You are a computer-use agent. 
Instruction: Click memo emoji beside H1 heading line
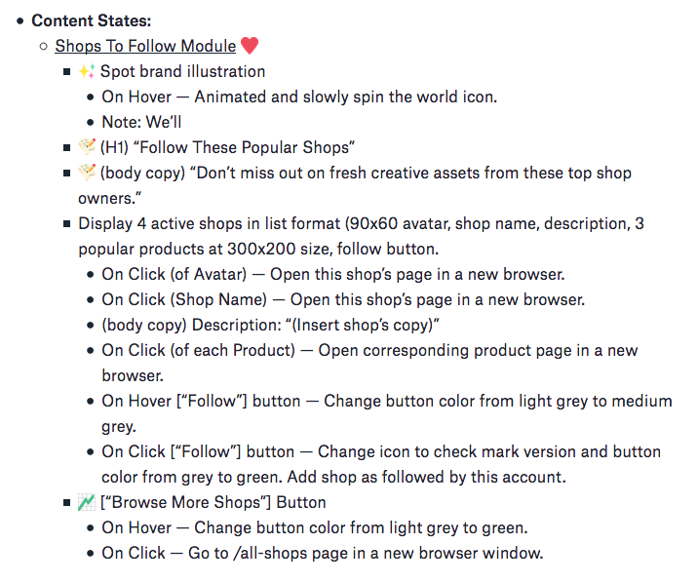tap(87, 147)
